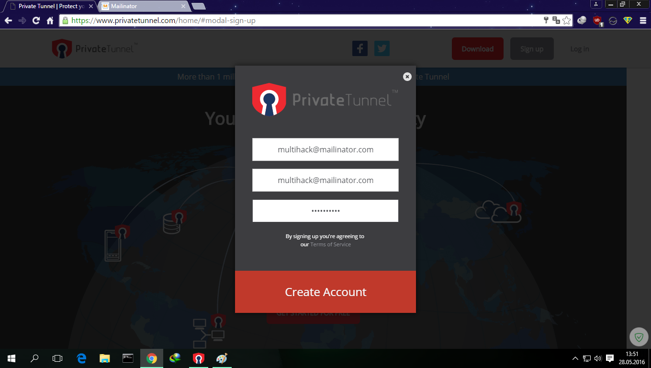Viewport: 651px width, 368px height.
Task: Open the Twitter page icon
Action: coord(382,48)
